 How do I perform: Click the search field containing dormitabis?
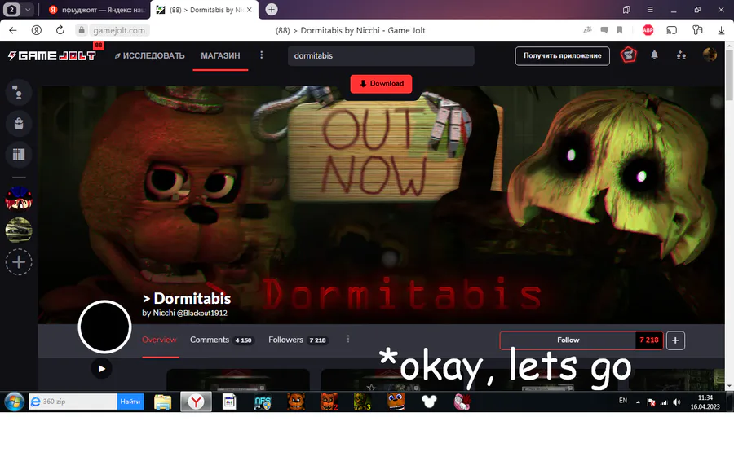381,55
